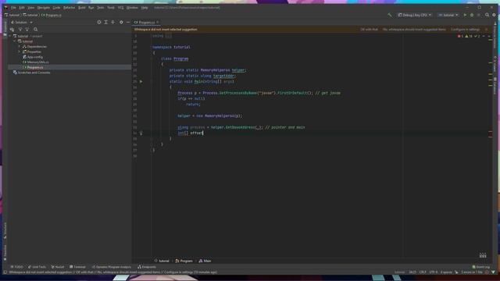Image resolution: width=500 pixels, height=281 pixels.
Task: Open the Run menu
Action: pyautogui.click(x=91, y=7)
